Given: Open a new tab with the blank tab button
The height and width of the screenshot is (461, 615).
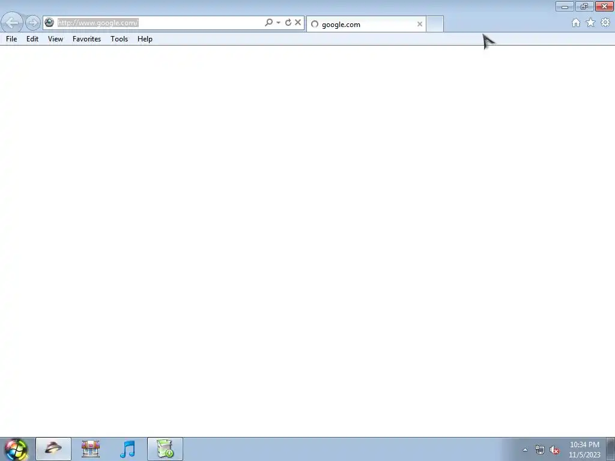Looking at the screenshot, I should (435, 24).
